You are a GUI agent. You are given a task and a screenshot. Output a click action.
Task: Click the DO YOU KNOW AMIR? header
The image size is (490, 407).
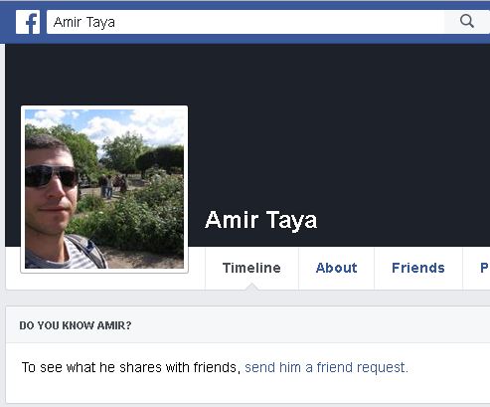(x=76, y=325)
